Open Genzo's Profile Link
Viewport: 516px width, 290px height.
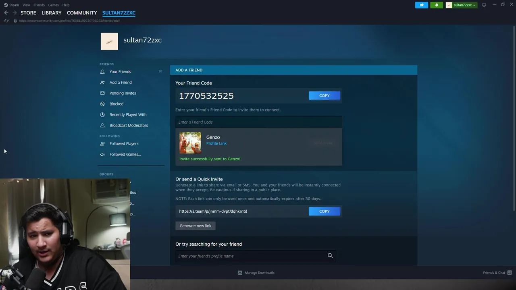click(x=216, y=143)
